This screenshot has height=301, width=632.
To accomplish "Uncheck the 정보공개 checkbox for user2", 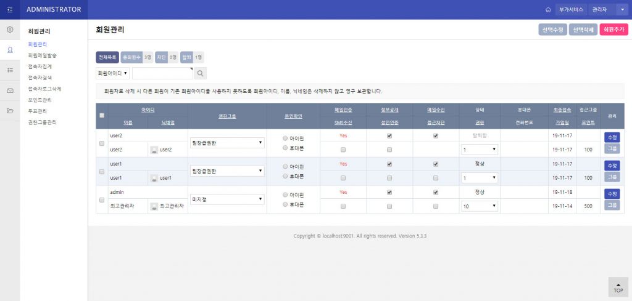I will click(389, 136).
